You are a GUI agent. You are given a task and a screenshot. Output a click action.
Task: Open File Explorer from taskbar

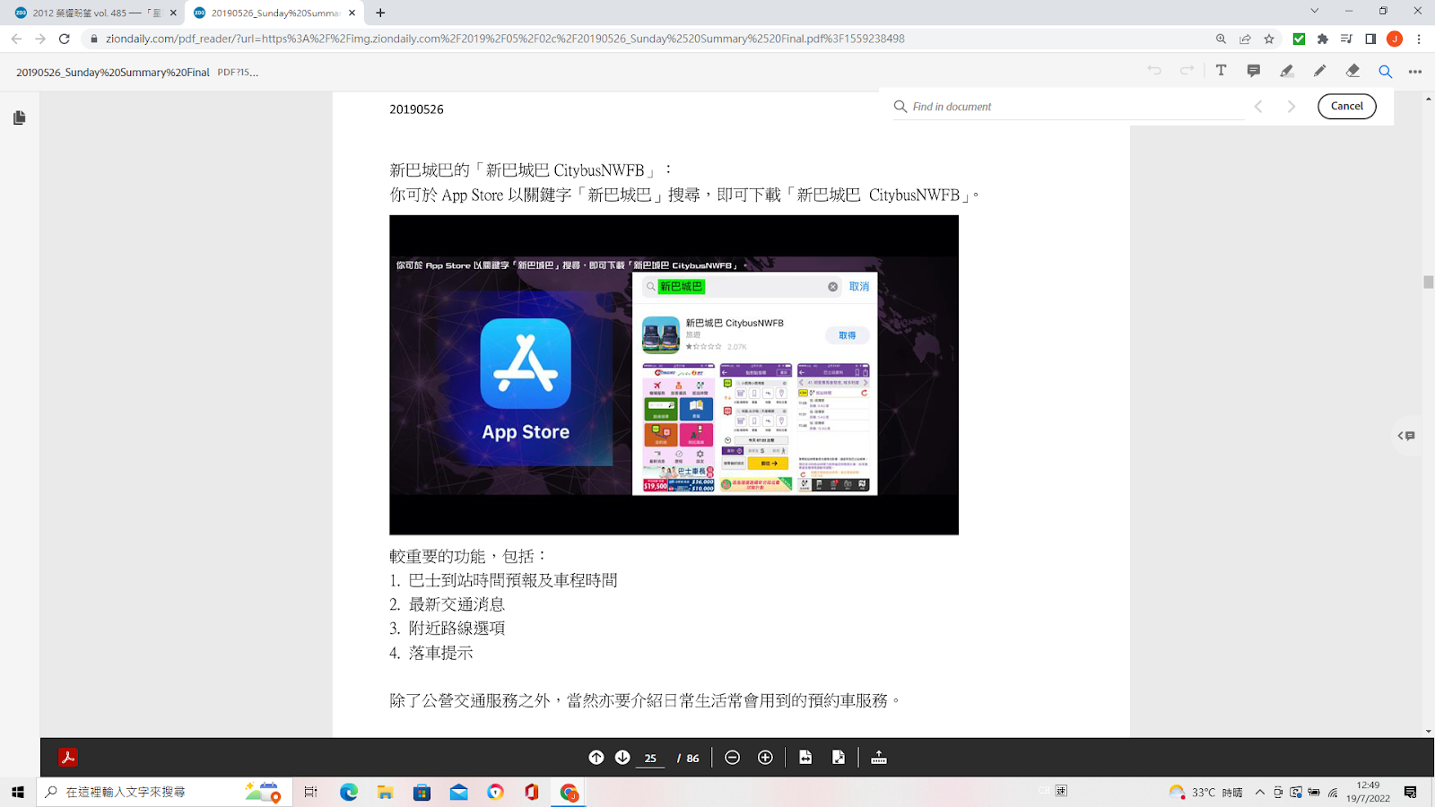[x=386, y=792]
